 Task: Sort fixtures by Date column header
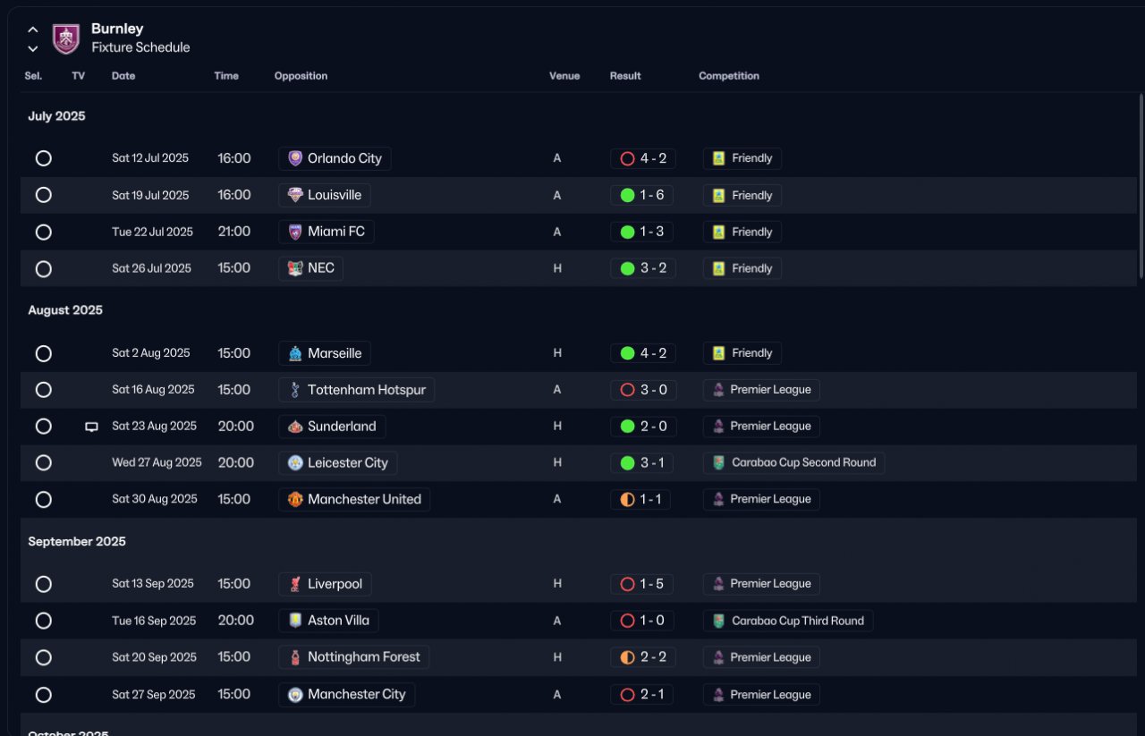tap(123, 76)
